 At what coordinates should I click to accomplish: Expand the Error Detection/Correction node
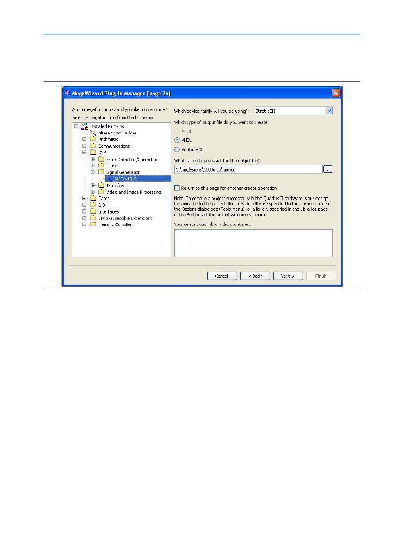pos(93,159)
